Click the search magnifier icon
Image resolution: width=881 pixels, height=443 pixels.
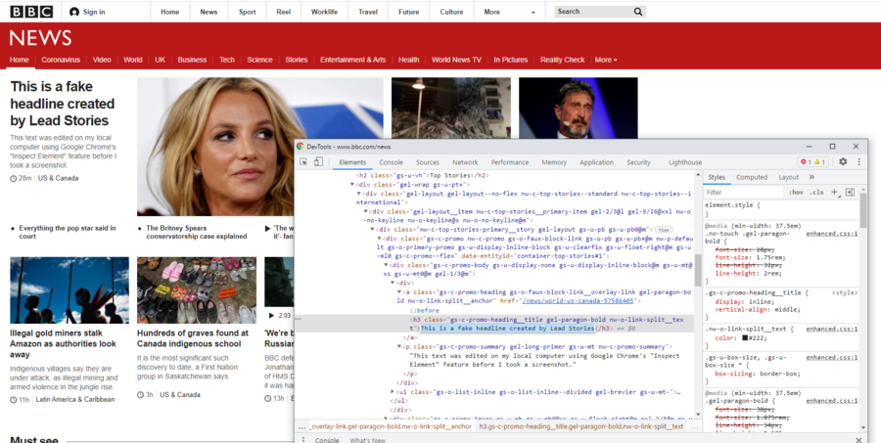click(x=638, y=11)
